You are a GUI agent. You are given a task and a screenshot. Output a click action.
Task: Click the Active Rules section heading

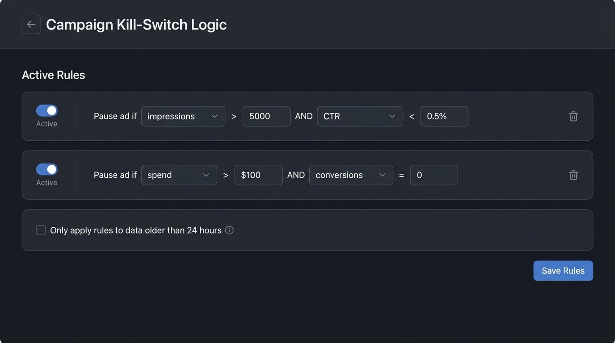[53, 75]
